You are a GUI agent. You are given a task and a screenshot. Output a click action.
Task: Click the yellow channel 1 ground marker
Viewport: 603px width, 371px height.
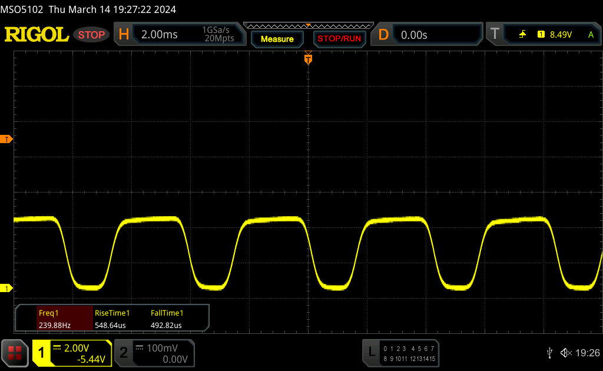7,288
